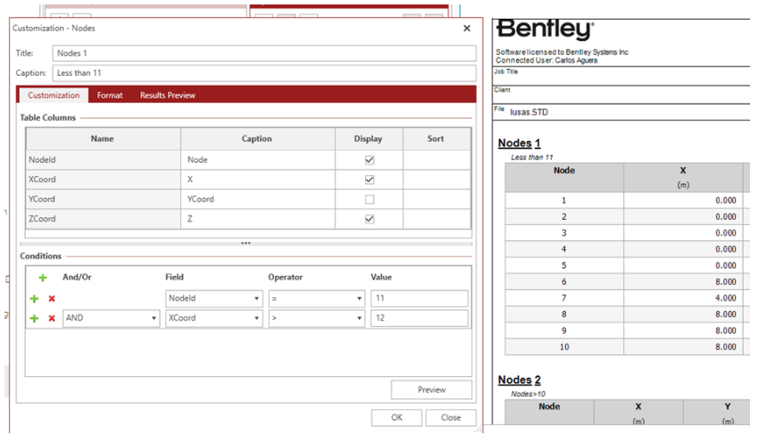This screenshot has height=435, width=759.
Task: Open the Results Preview tab
Action: point(167,96)
